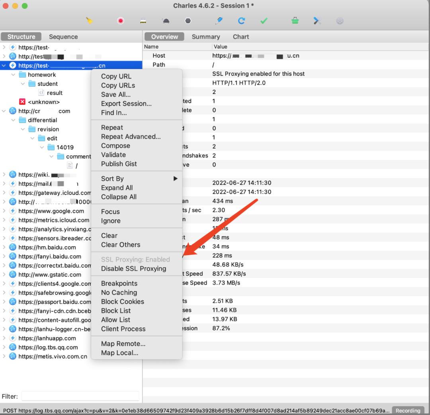Click the Filter input field
430x415 pixels.
[x=80, y=396]
